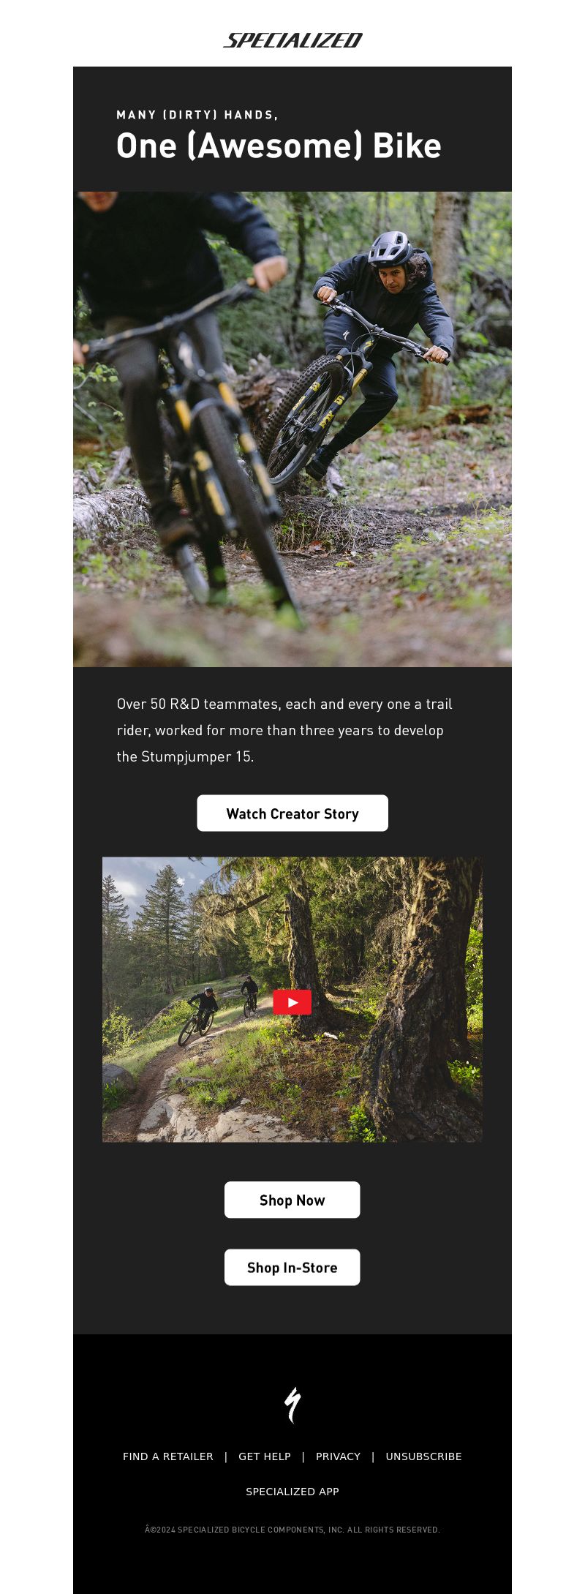Click the 'One (Awesome) Bike' headline
585x1594 pixels.
pyautogui.click(x=279, y=146)
